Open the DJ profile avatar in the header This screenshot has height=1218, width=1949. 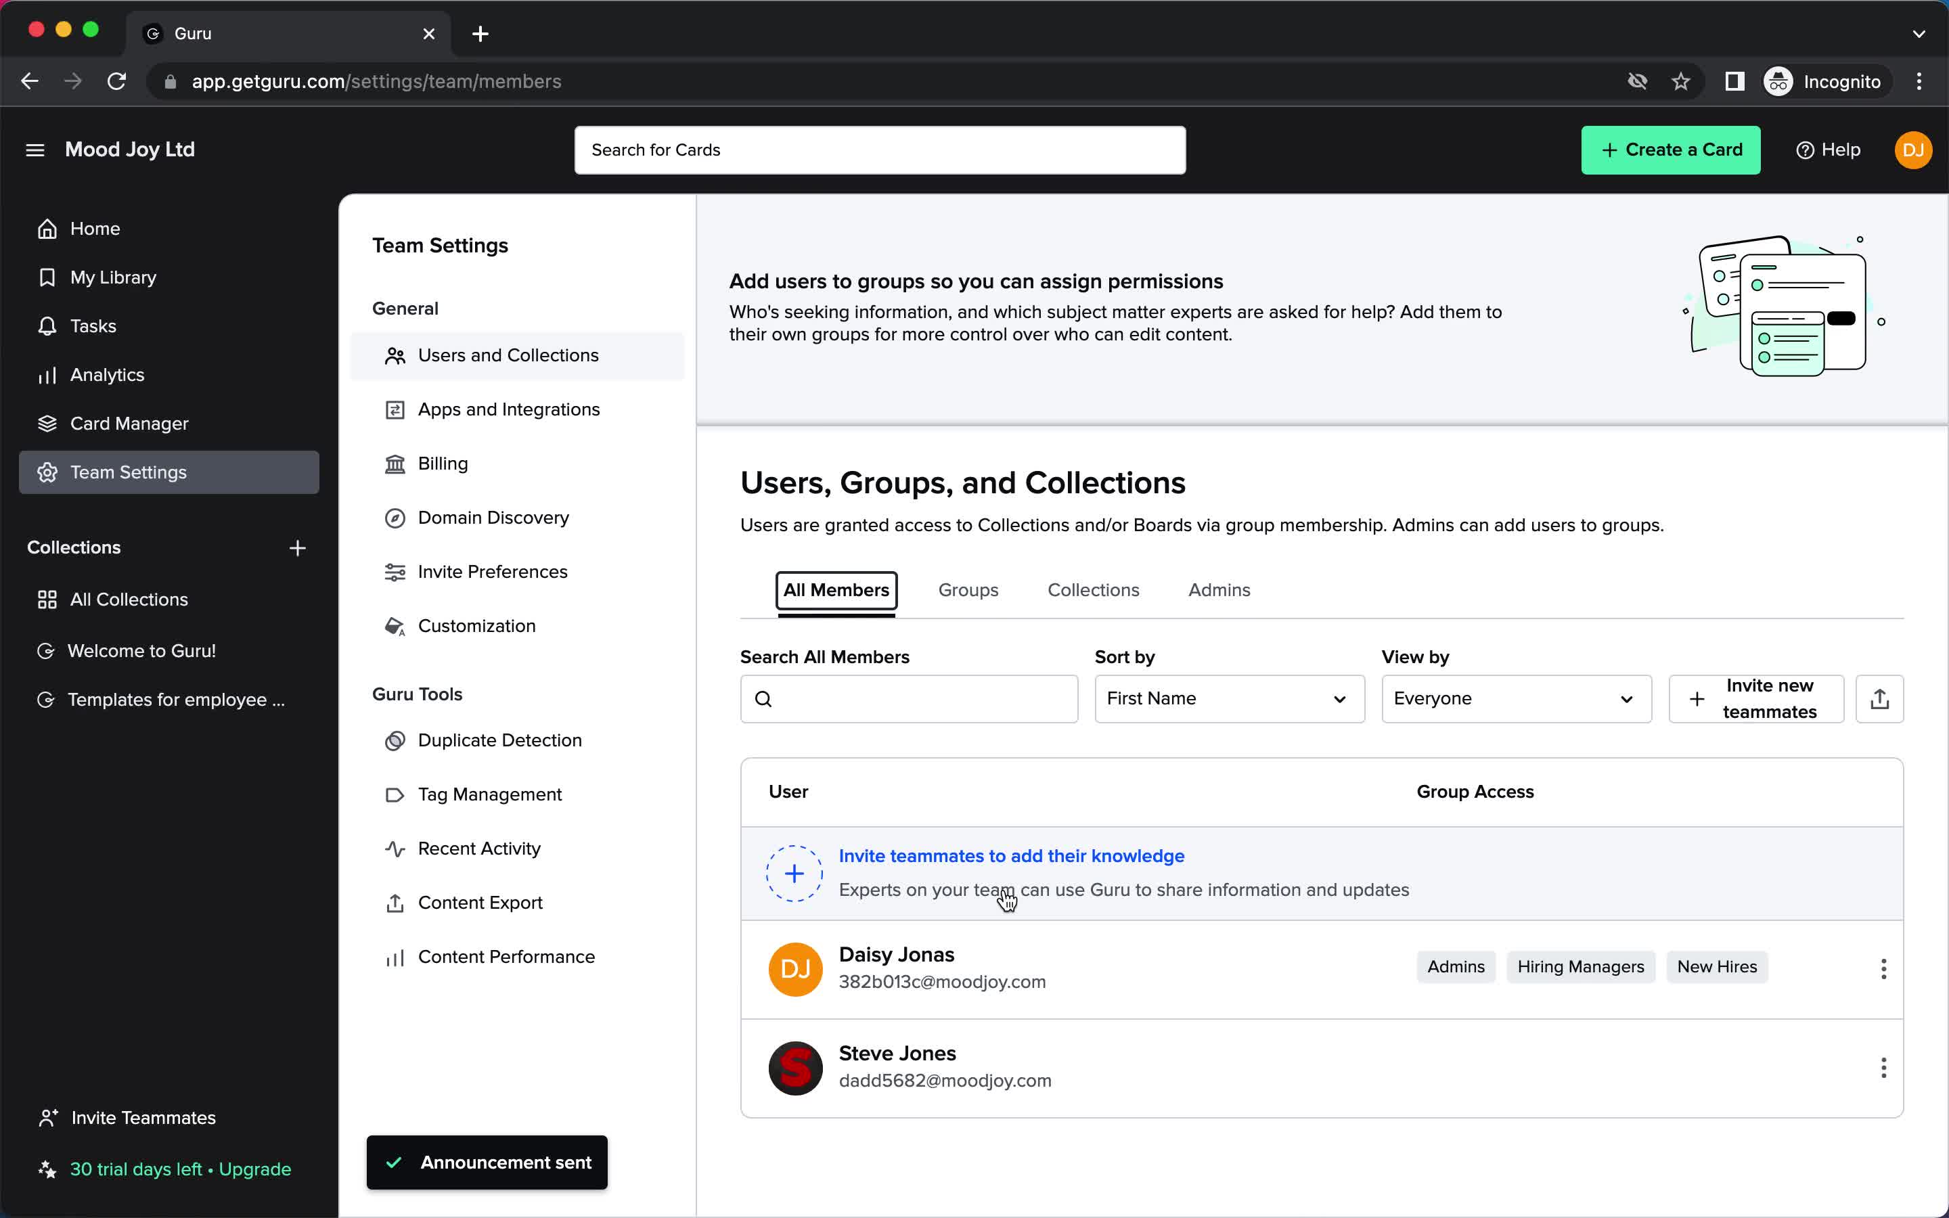coord(1912,150)
